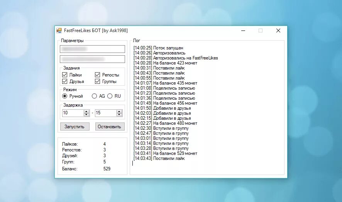Minimize the FastFreeLikes window
Viewport: 342px width, 202px height.
coord(243,31)
